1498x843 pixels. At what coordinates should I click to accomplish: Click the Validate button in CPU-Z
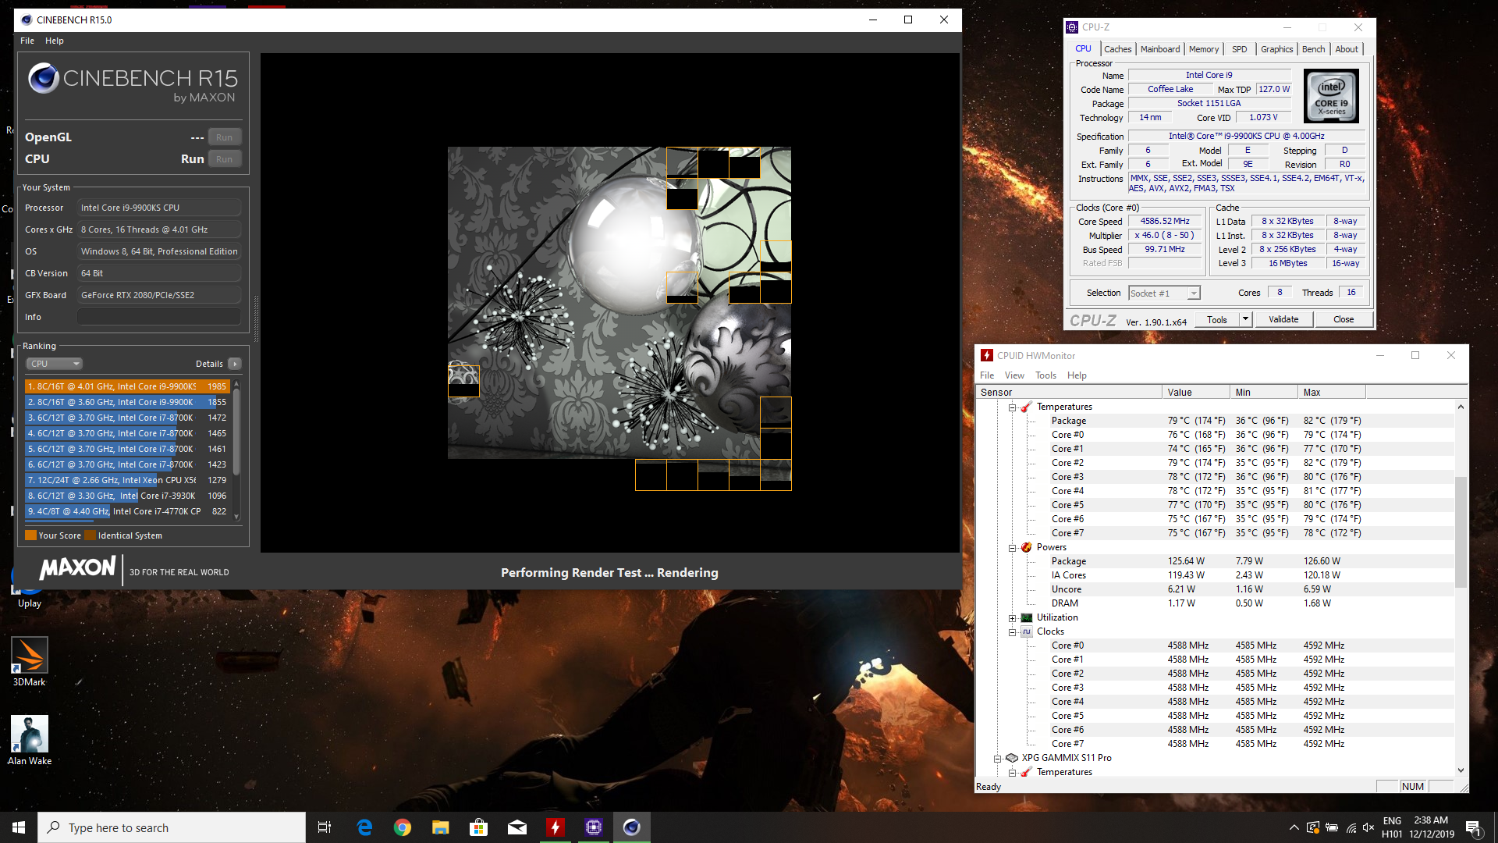point(1283,319)
